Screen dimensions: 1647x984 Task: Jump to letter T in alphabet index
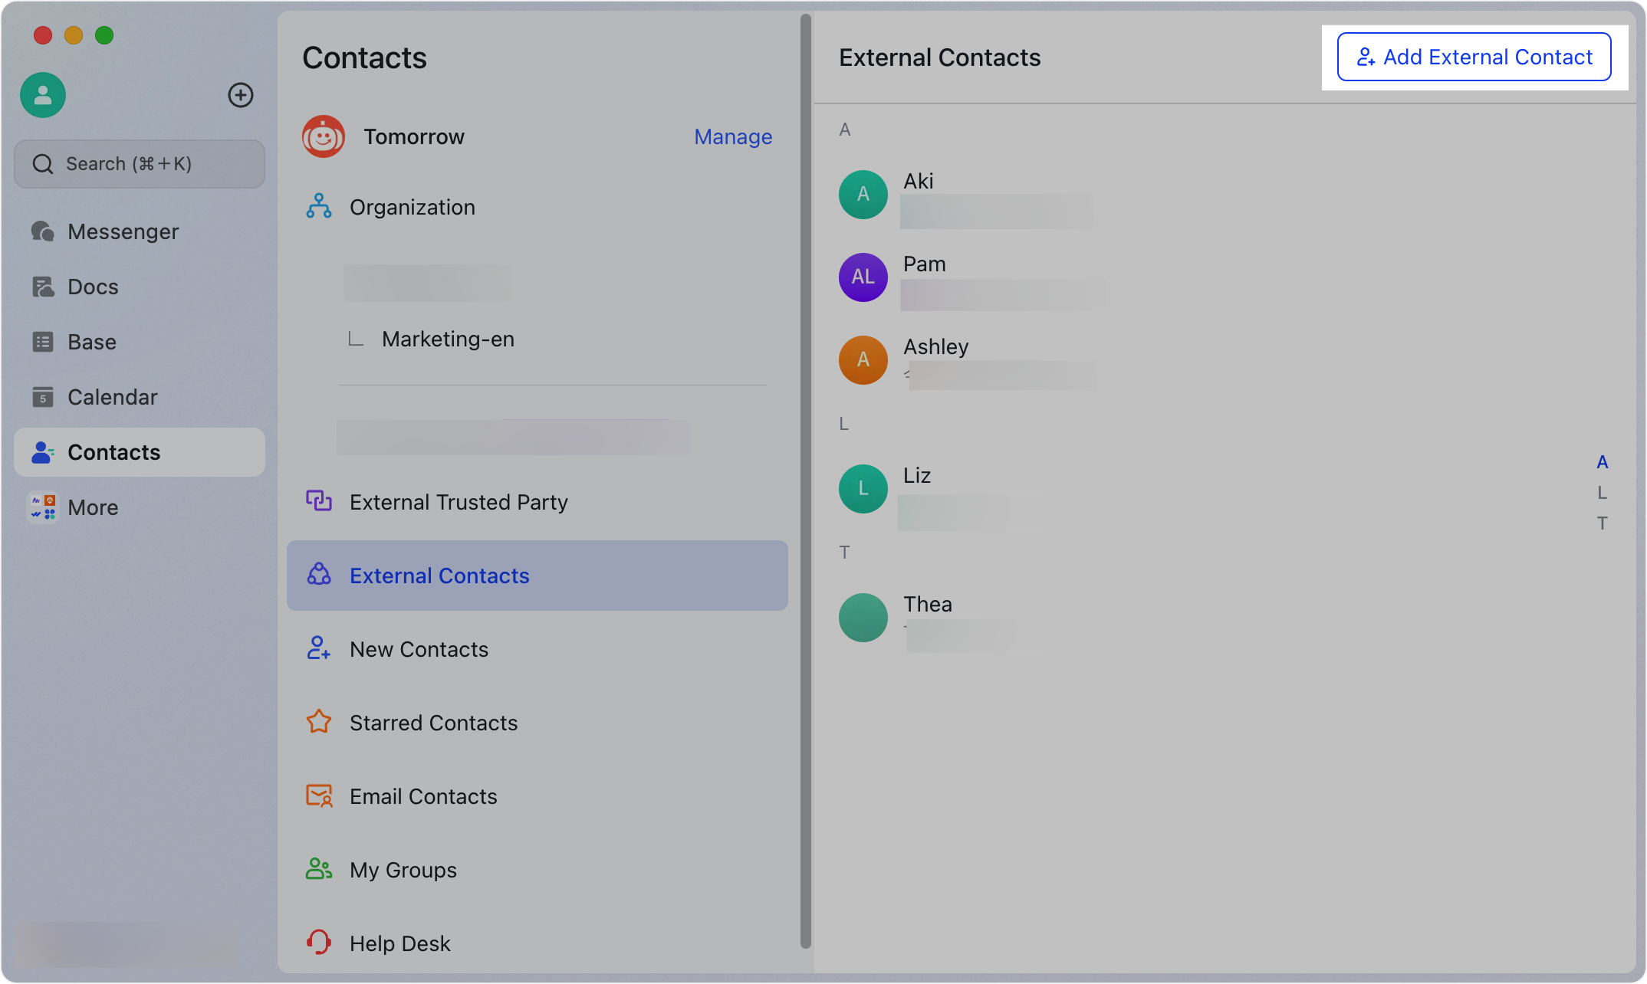1603,523
